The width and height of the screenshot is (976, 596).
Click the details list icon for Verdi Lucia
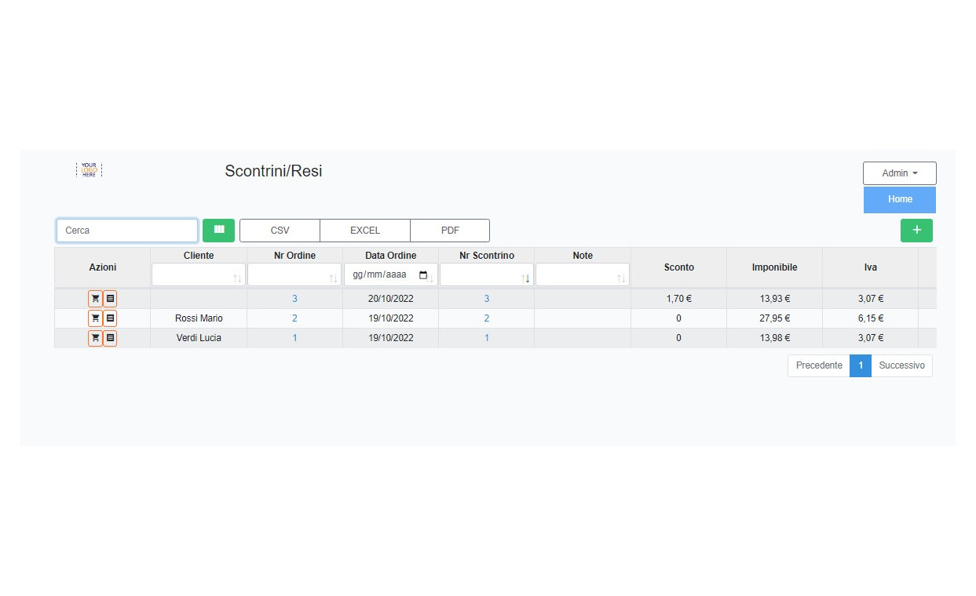110,338
